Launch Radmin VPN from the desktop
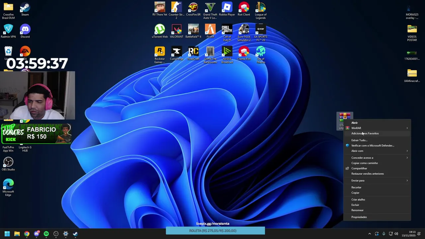The image size is (425, 239). pos(8,32)
